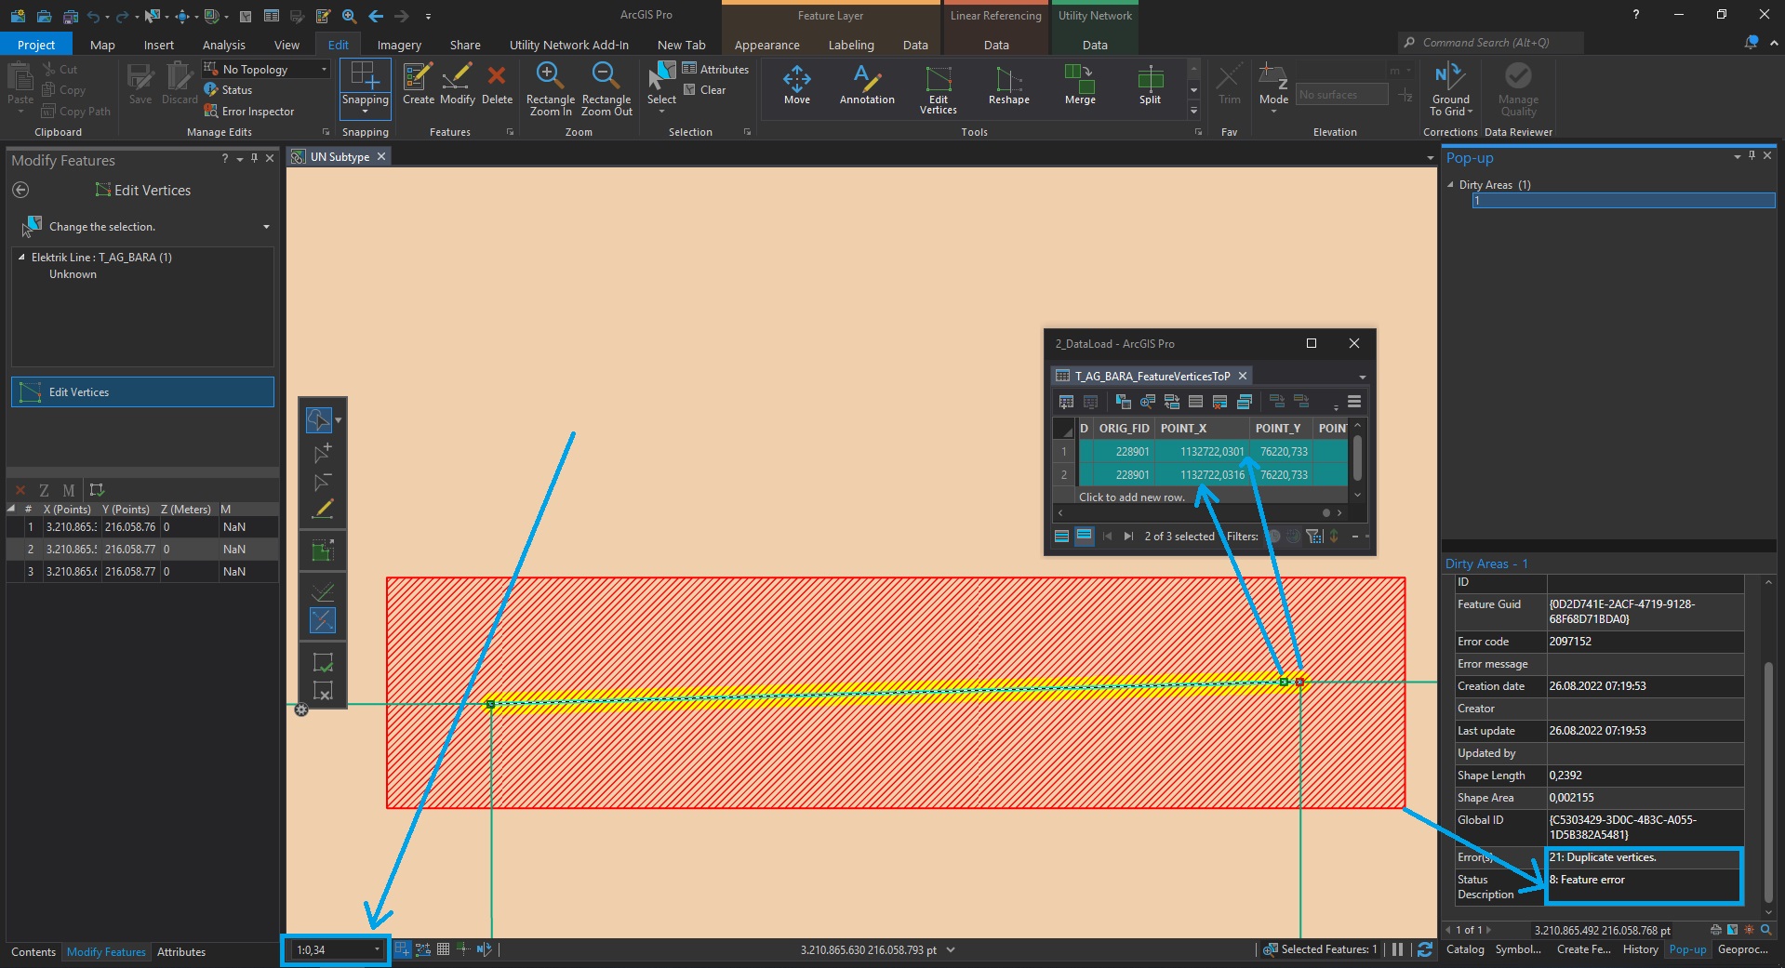
Task: Click the Command Search box
Action: point(1490,43)
